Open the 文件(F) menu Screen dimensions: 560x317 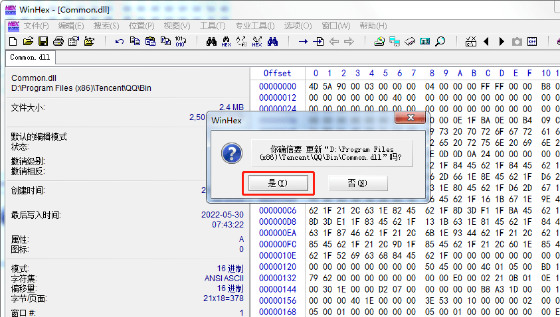36,26
